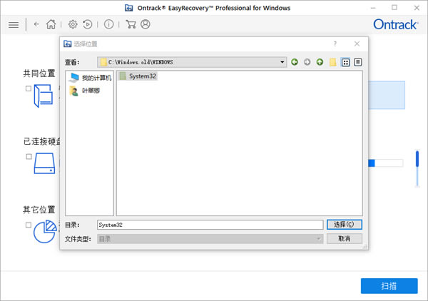Open the user account icon
Image resolution: width=428 pixels, height=301 pixels.
coord(146,24)
